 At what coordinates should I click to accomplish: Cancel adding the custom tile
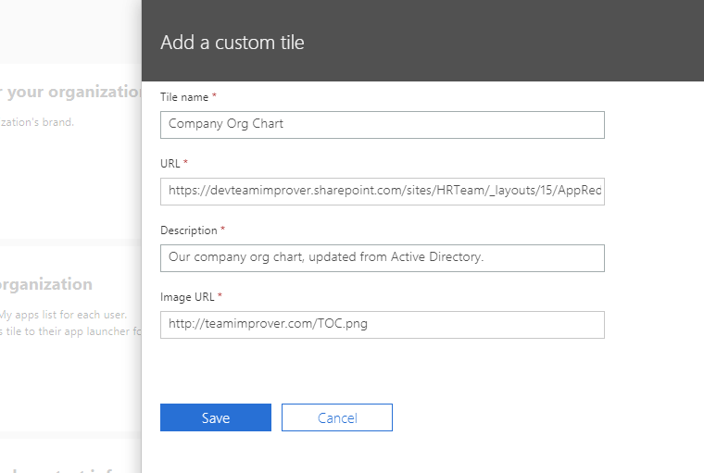coord(336,417)
